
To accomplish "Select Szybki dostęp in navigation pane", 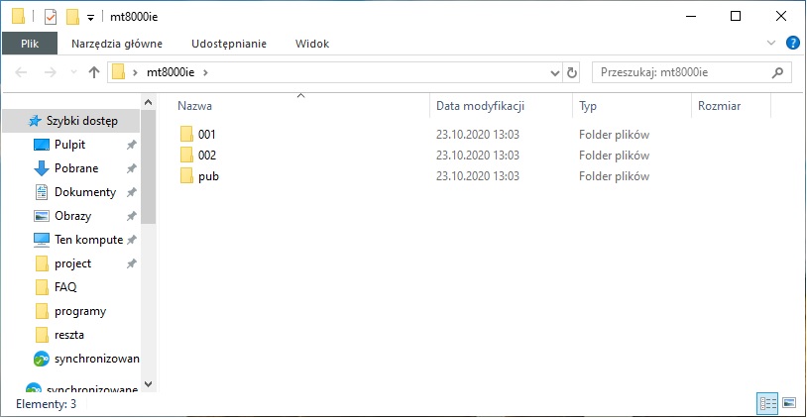I will click(x=71, y=121).
